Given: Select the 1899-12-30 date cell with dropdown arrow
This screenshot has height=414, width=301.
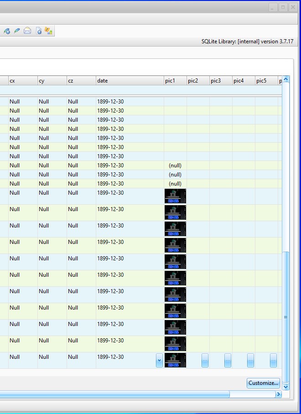Looking at the screenshot, I should coord(130,360).
